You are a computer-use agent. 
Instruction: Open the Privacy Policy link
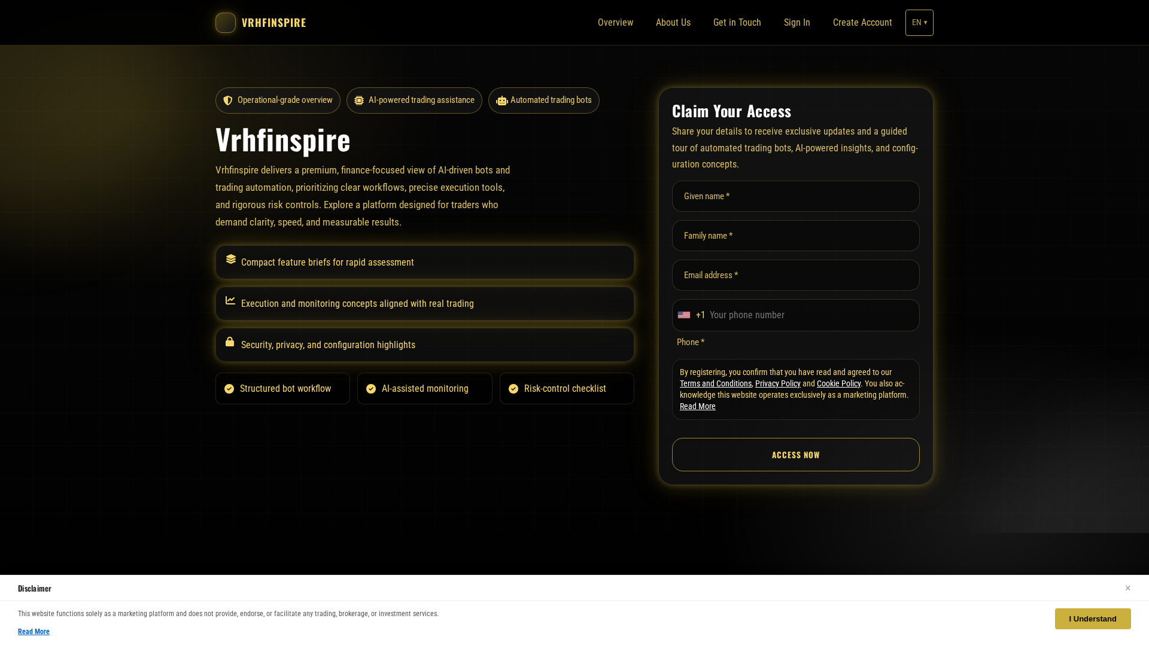tap(778, 383)
